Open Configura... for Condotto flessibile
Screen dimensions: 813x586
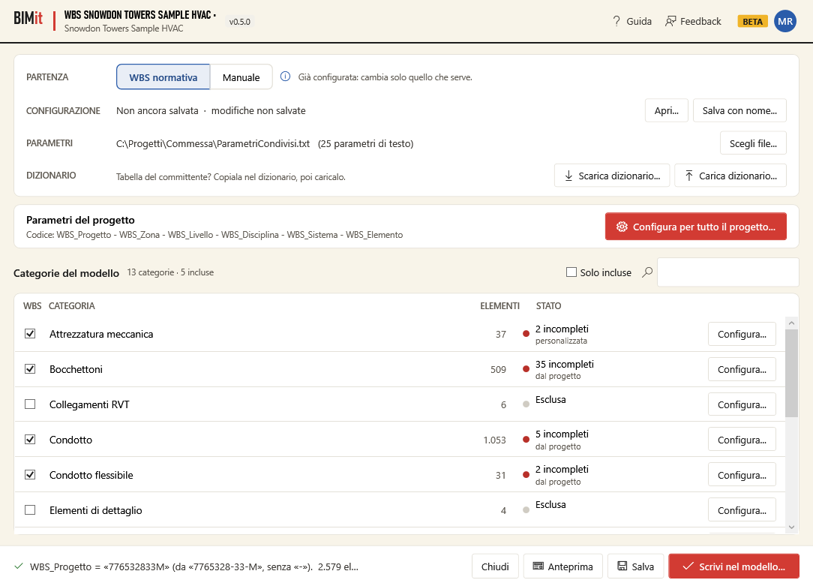tap(742, 475)
